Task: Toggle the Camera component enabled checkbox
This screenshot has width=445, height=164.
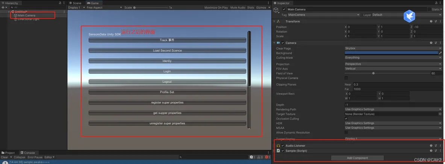Action: coord(283,43)
